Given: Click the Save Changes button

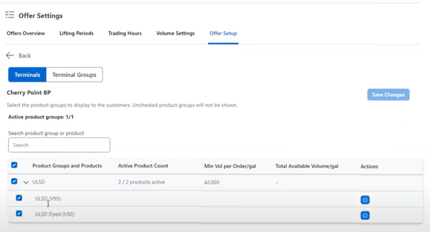Looking at the screenshot, I should [388, 95].
